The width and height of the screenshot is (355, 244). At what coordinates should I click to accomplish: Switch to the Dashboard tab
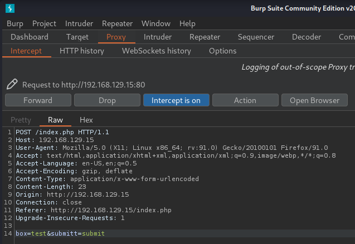tap(30, 37)
